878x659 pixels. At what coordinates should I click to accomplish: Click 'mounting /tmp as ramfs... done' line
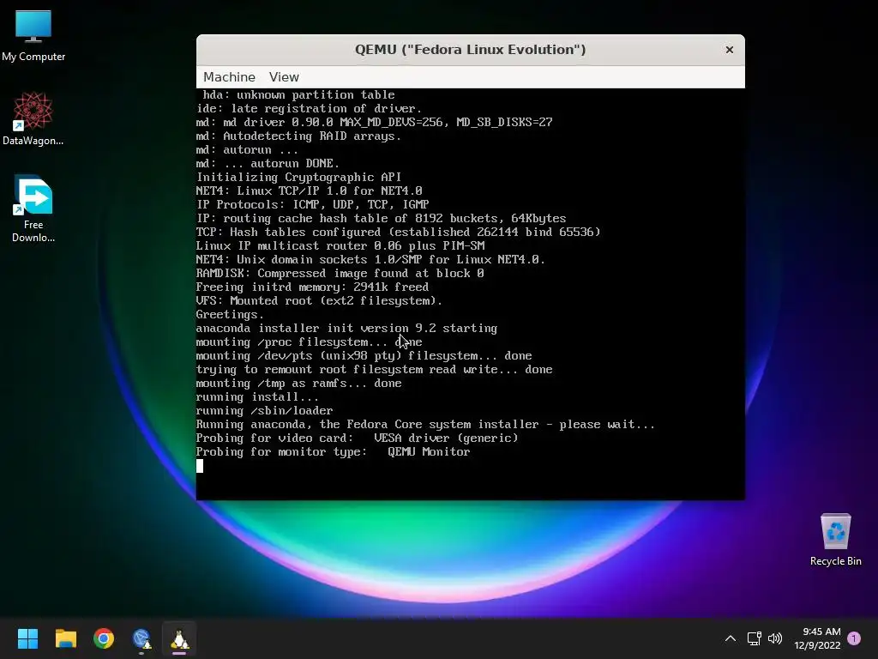click(298, 384)
